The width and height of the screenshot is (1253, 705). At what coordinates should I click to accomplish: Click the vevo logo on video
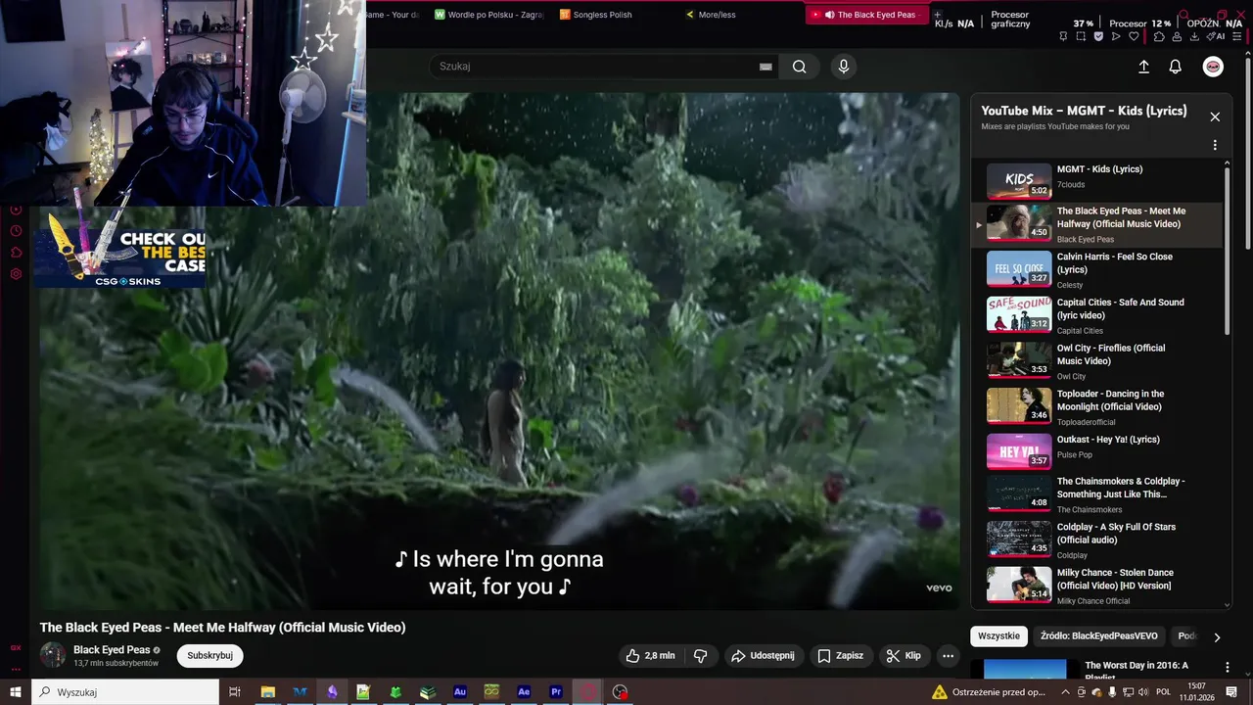pyautogui.click(x=939, y=587)
